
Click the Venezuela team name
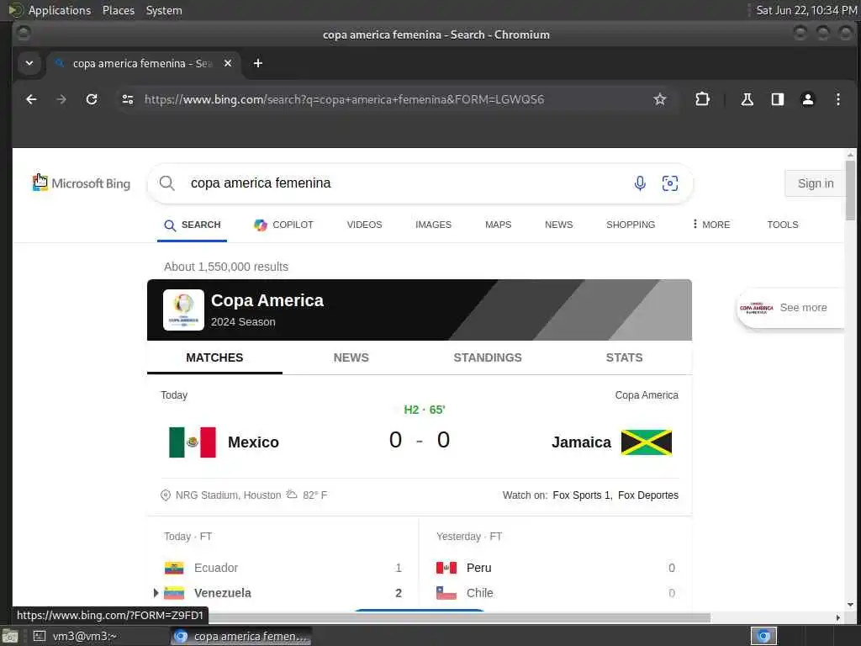click(222, 593)
